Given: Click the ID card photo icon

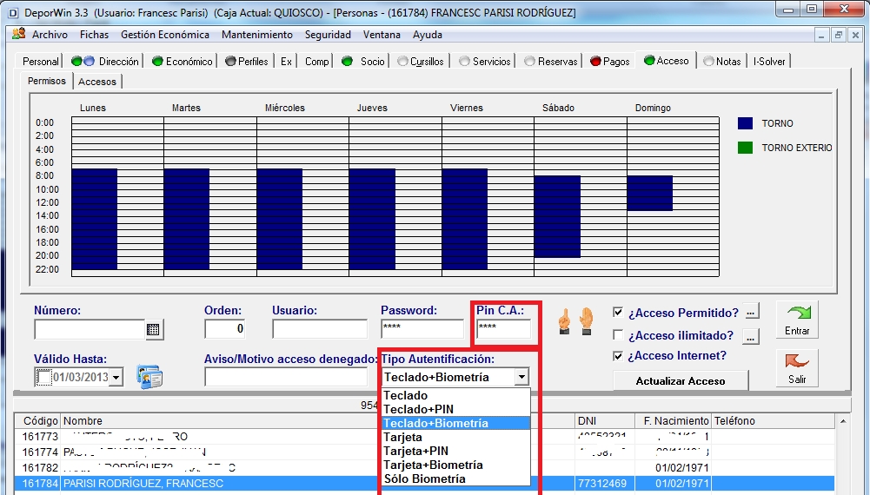Looking at the screenshot, I should [x=149, y=377].
